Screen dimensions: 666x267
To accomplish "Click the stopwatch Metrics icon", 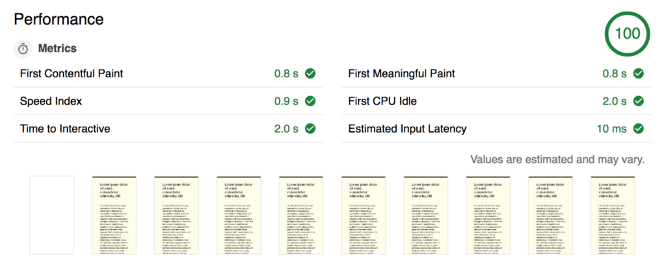I will click(23, 49).
